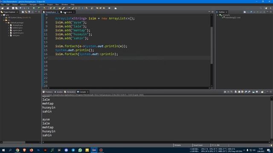This screenshot has height=153, width=273.
Task: Maximize the Console panel view
Action: tap(271, 92)
